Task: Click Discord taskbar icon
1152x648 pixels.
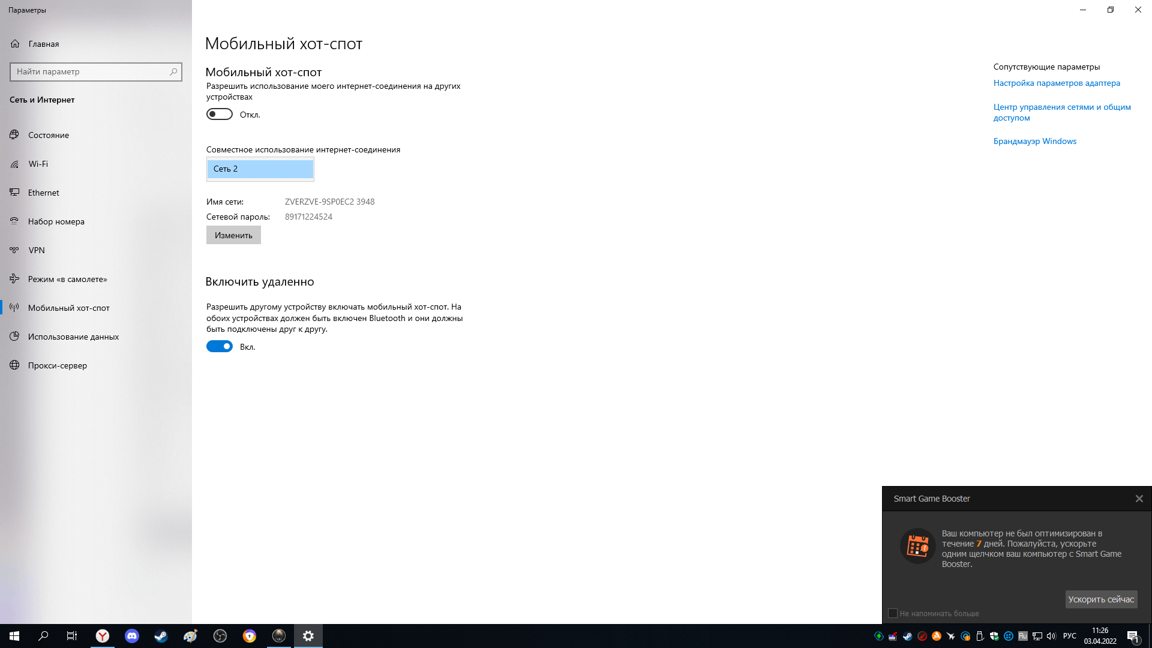Action: tap(131, 636)
